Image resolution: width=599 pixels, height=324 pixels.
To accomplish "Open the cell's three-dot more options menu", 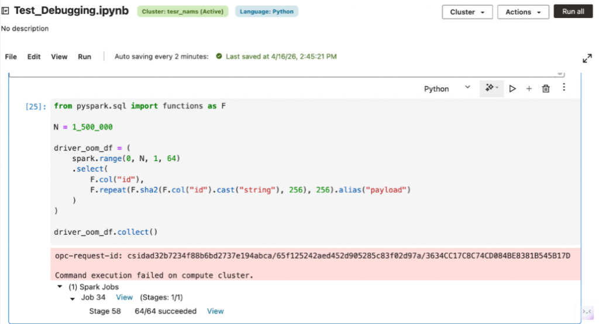I will point(564,88).
